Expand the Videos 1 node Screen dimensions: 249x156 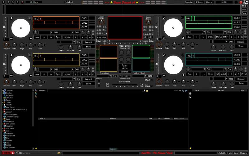click(x=3, y=112)
